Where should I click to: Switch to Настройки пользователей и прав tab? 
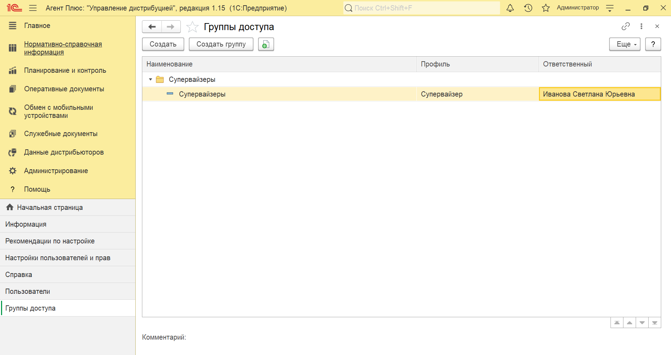click(68, 258)
